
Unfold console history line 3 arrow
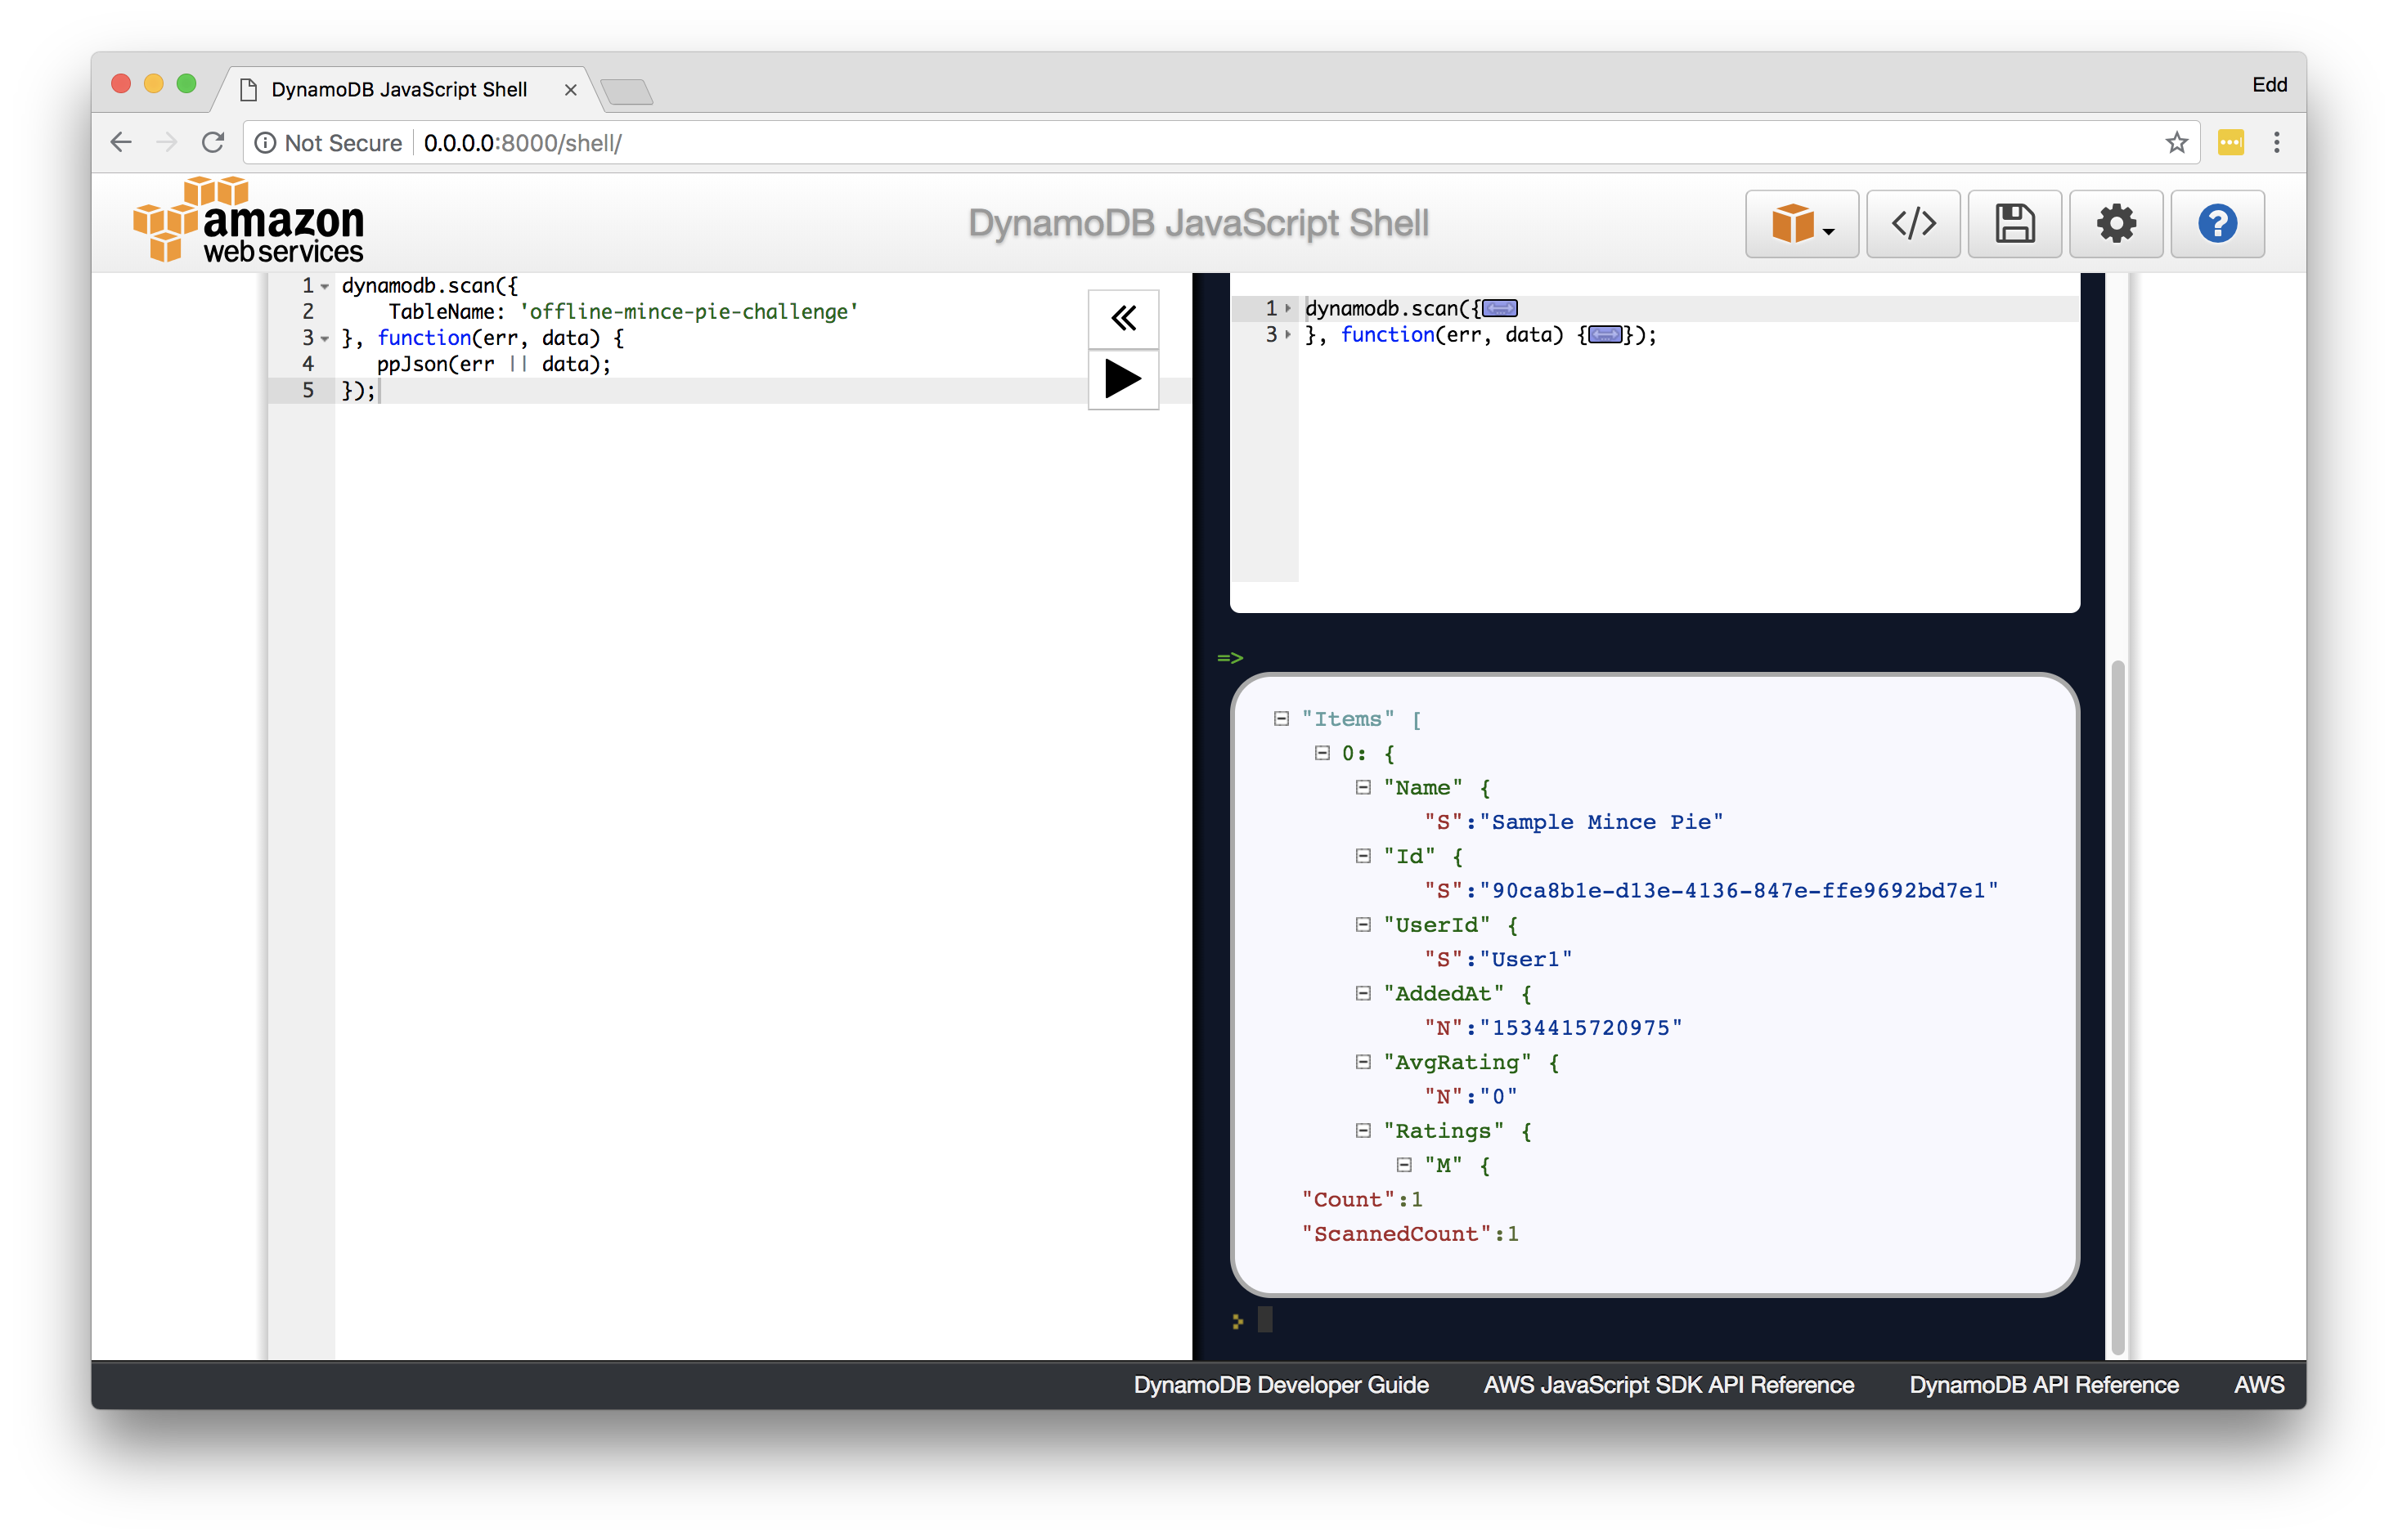(x=1287, y=334)
